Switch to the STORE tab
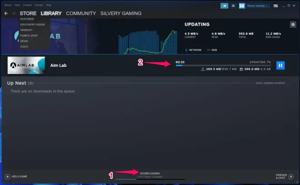 point(28,13)
